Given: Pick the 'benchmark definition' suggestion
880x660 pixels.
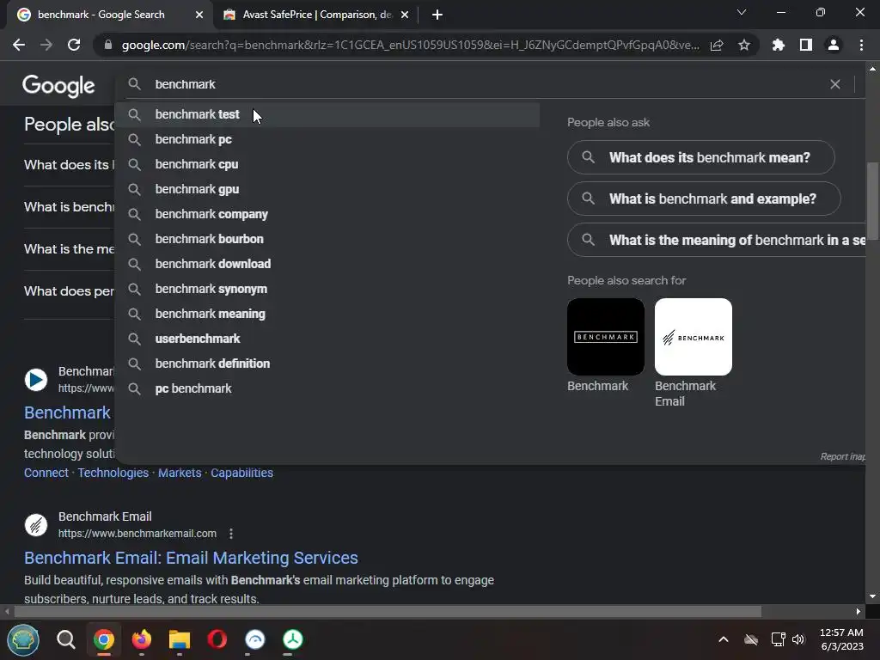Looking at the screenshot, I should pyautogui.click(x=327, y=364).
